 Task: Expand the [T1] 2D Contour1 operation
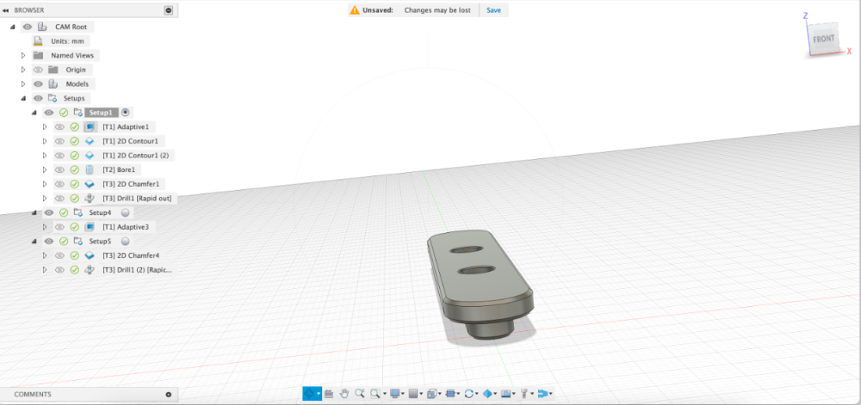pyautogui.click(x=45, y=141)
